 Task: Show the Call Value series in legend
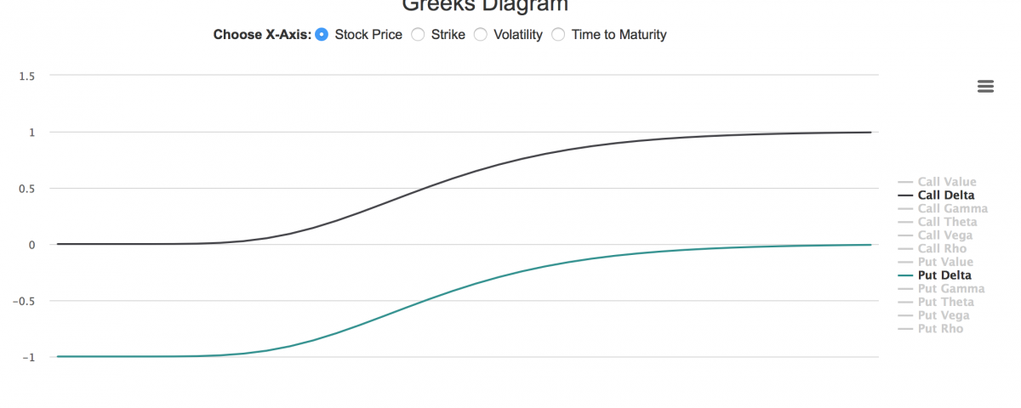(x=946, y=182)
